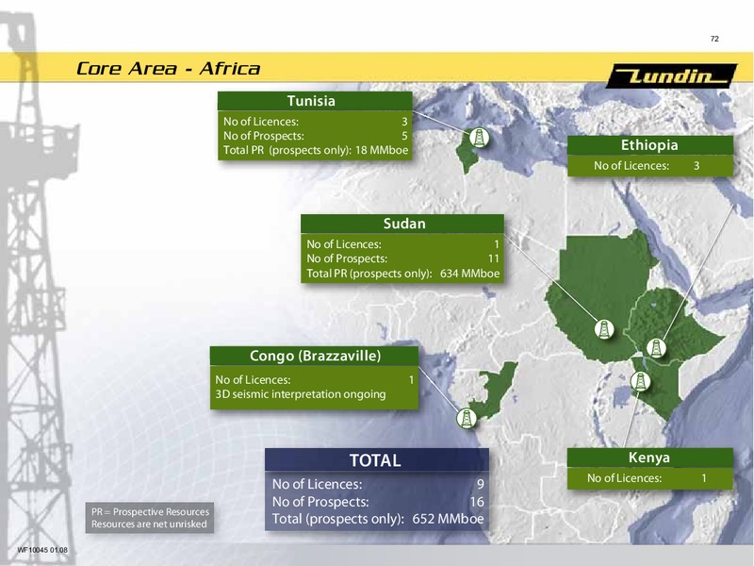Click Tunisia's No of Prospects row

pos(316,136)
